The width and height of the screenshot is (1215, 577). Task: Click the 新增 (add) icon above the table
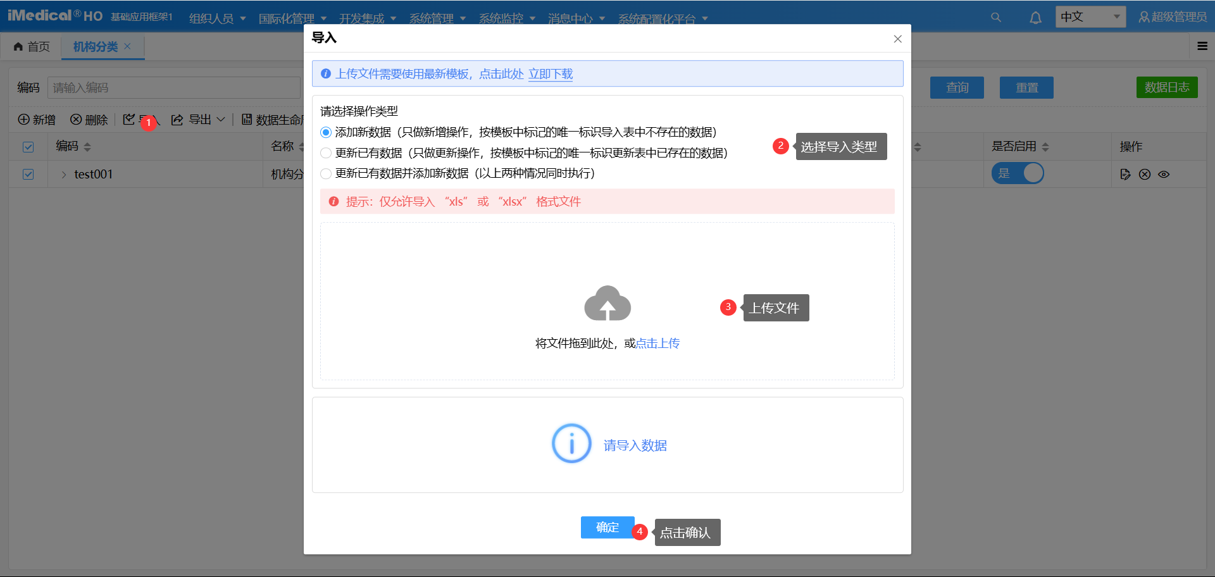pyautogui.click(x=23, y=120)
